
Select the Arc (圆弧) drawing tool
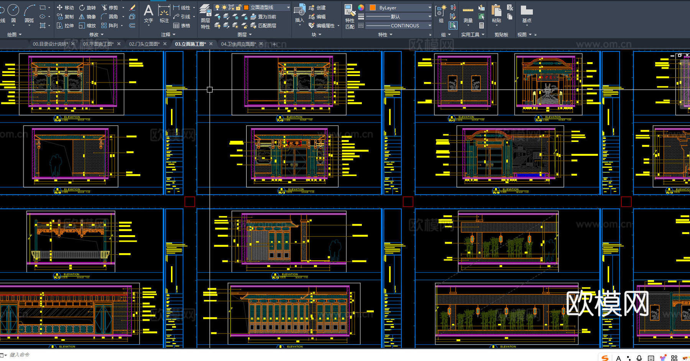(29, 13)
